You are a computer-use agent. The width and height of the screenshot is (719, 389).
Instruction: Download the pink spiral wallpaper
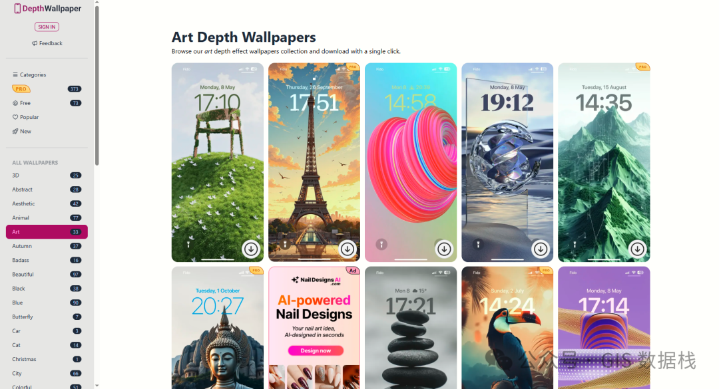click(444, 249)
